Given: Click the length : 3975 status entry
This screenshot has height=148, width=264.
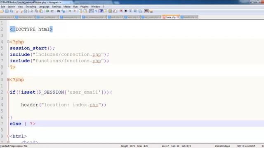Looking at the screenshot, I should coord(128,146).
